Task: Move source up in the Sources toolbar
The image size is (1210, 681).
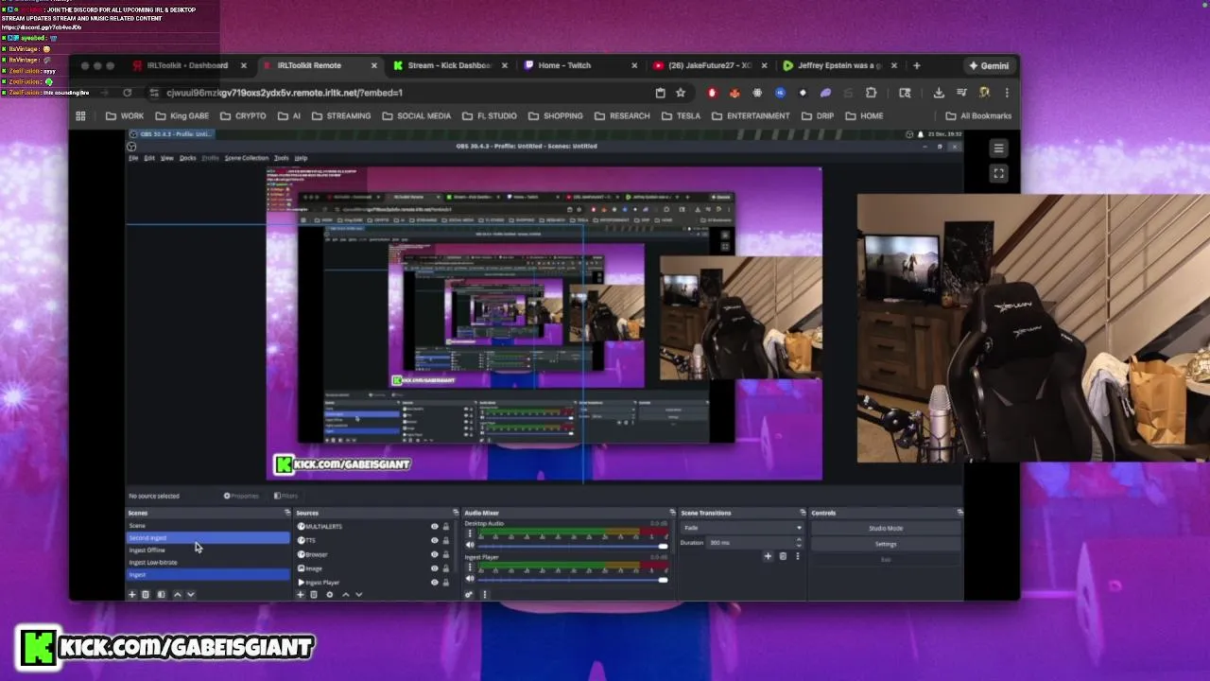Action: point(345,594)
